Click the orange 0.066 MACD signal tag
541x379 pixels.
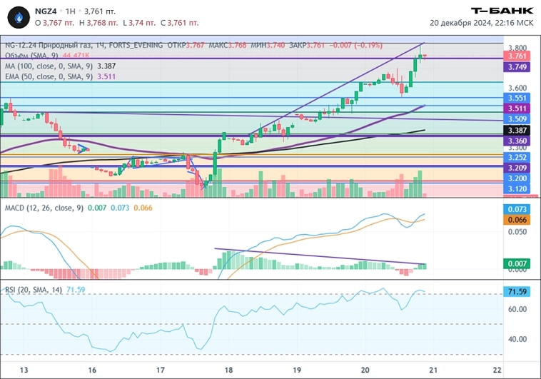pos(518,220)
